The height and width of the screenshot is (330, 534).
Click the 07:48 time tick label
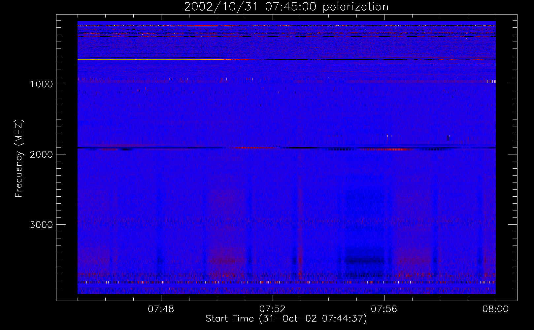161,309
